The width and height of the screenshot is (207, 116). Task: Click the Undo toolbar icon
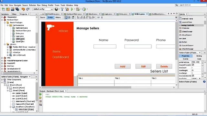click(x=23, y=9)
